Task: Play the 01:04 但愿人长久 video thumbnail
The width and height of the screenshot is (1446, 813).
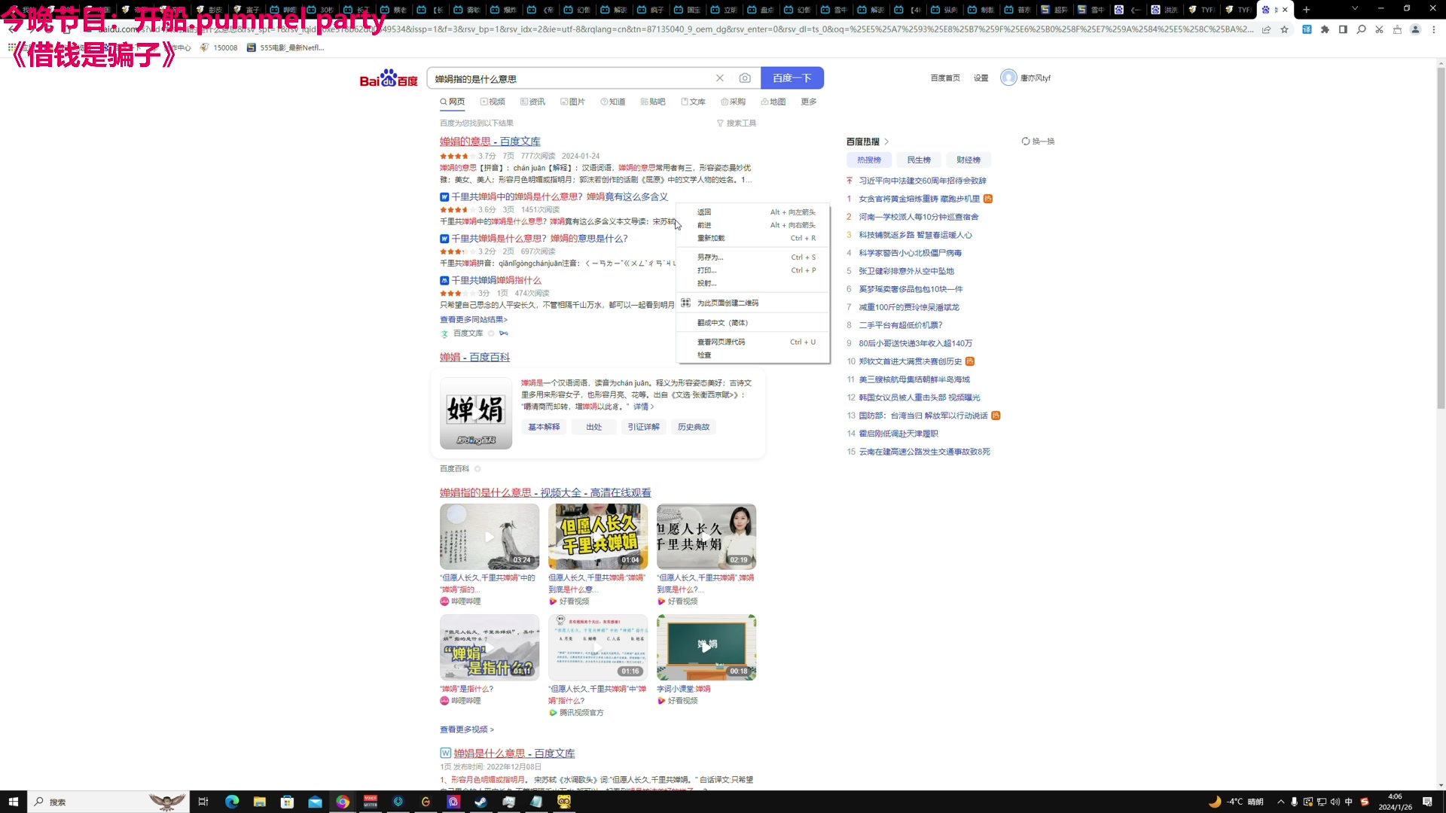Action: pos(598,536)
